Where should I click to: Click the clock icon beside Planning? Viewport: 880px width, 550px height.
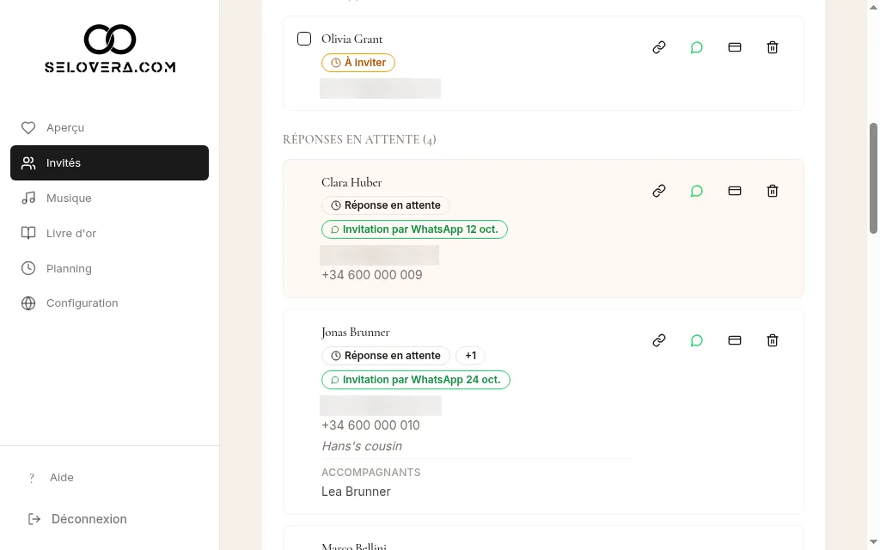pos(28,268)
